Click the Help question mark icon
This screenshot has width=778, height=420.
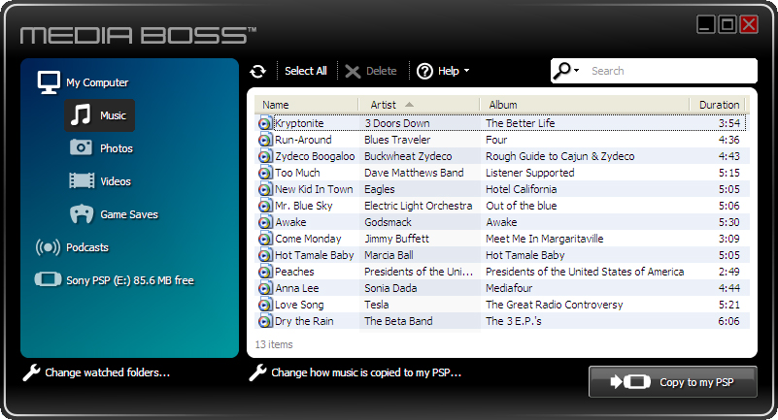pyautogui.click(x=424, y=72)
